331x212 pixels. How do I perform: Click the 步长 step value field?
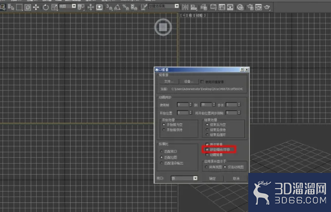[232, 105]
